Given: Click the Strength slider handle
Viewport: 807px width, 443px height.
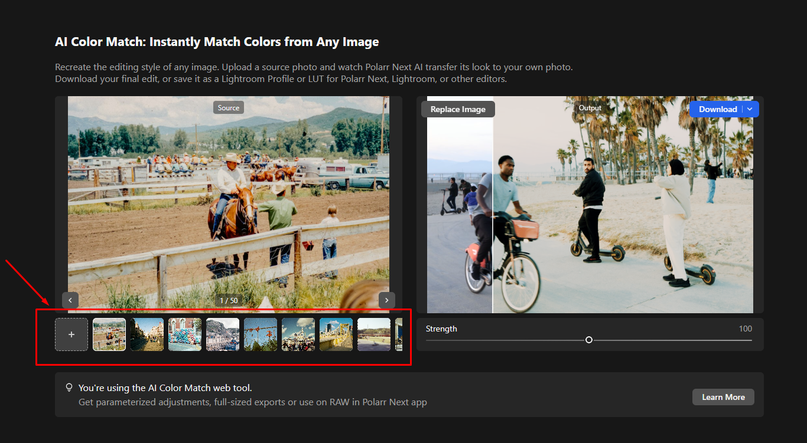Looking at the screenshot, I should tap(588, 340).
